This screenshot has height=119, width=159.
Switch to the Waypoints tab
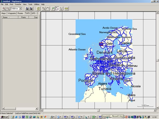[x=12, y=13]
